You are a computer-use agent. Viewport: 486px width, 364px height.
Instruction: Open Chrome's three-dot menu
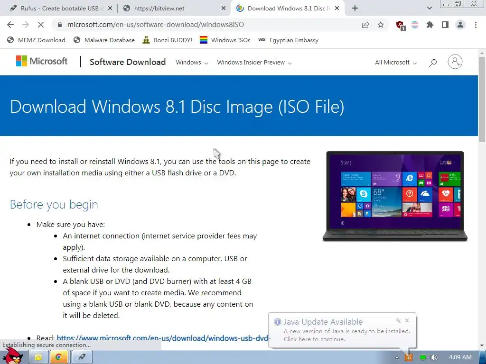tap(476, 25)
